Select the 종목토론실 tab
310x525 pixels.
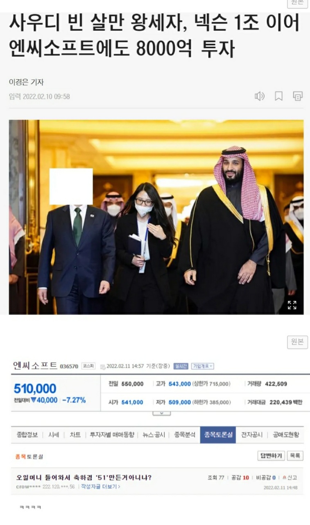pyautogui.click(x=218, y=435)
